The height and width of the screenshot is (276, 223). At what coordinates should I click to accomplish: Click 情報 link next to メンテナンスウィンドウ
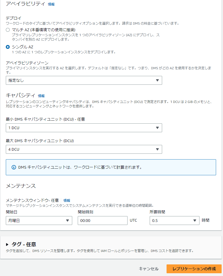67,200
